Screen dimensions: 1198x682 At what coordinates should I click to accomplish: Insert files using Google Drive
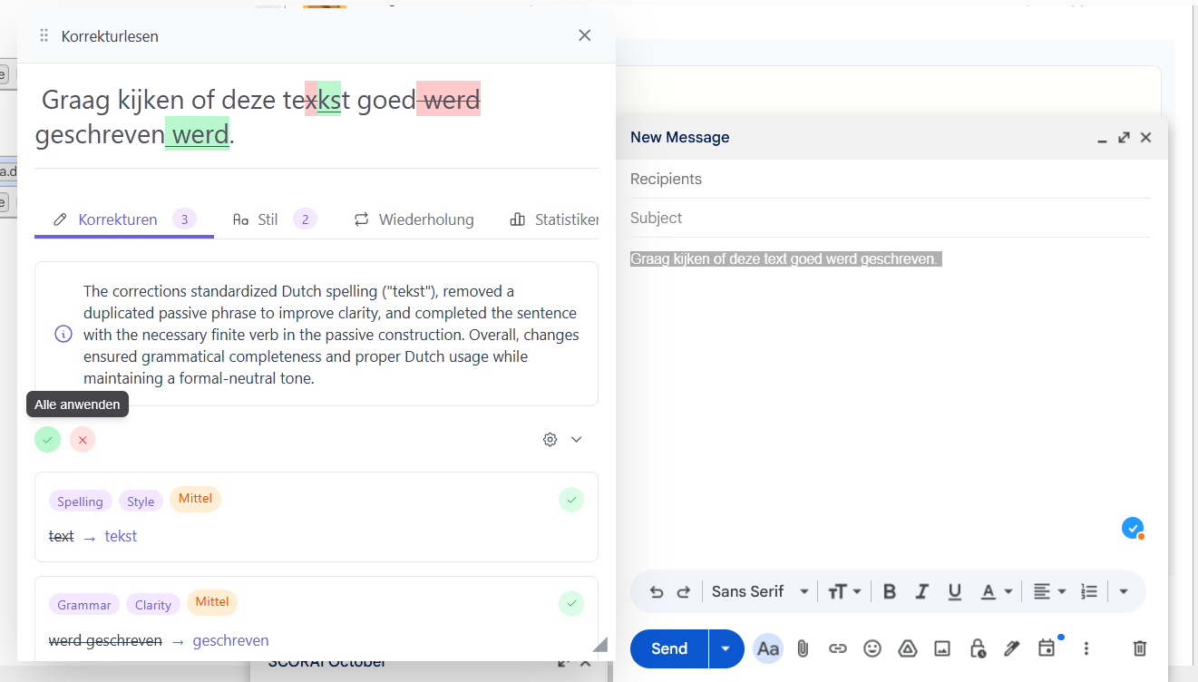coord(907,648)
